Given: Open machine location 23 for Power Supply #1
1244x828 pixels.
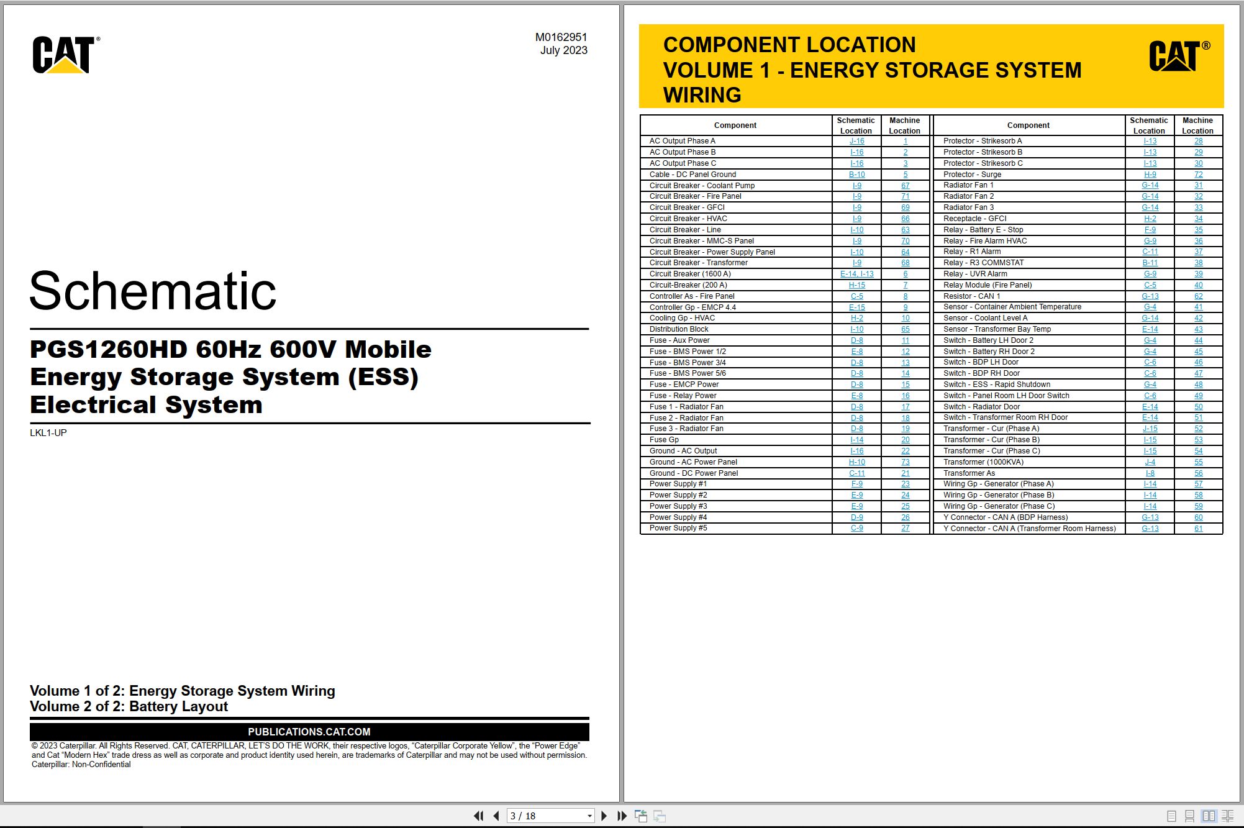Looking at the screenshot, I should pyautogui.click(x=906, y=484).
